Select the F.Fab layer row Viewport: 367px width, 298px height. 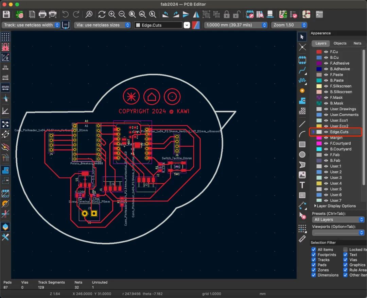(x=336, y=155)
